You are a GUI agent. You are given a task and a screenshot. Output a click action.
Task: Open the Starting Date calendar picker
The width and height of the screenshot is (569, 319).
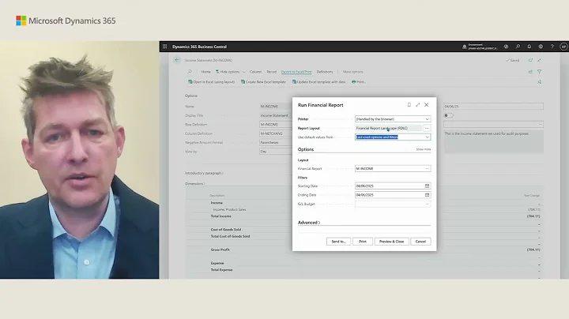(427, 186)
